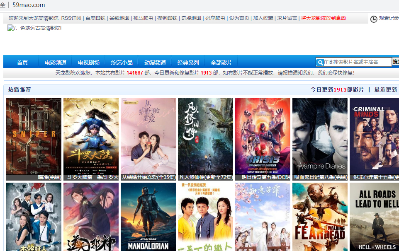The image size is (399, 251).
Task: Click 设为首页 link
Action: pos(239,18)
